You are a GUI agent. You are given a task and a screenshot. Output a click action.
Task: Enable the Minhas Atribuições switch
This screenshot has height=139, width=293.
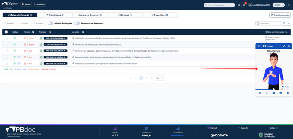[x=51, y=23]
